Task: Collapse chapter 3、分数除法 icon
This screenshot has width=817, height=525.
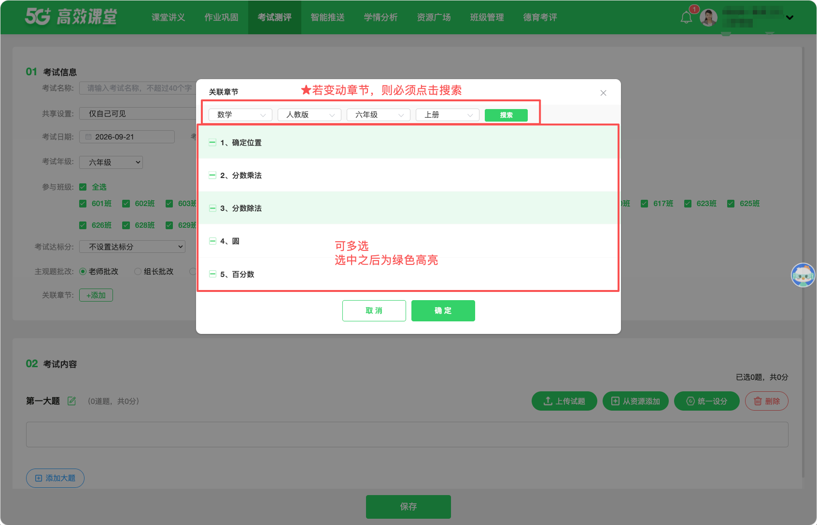Action: (212, 208)
